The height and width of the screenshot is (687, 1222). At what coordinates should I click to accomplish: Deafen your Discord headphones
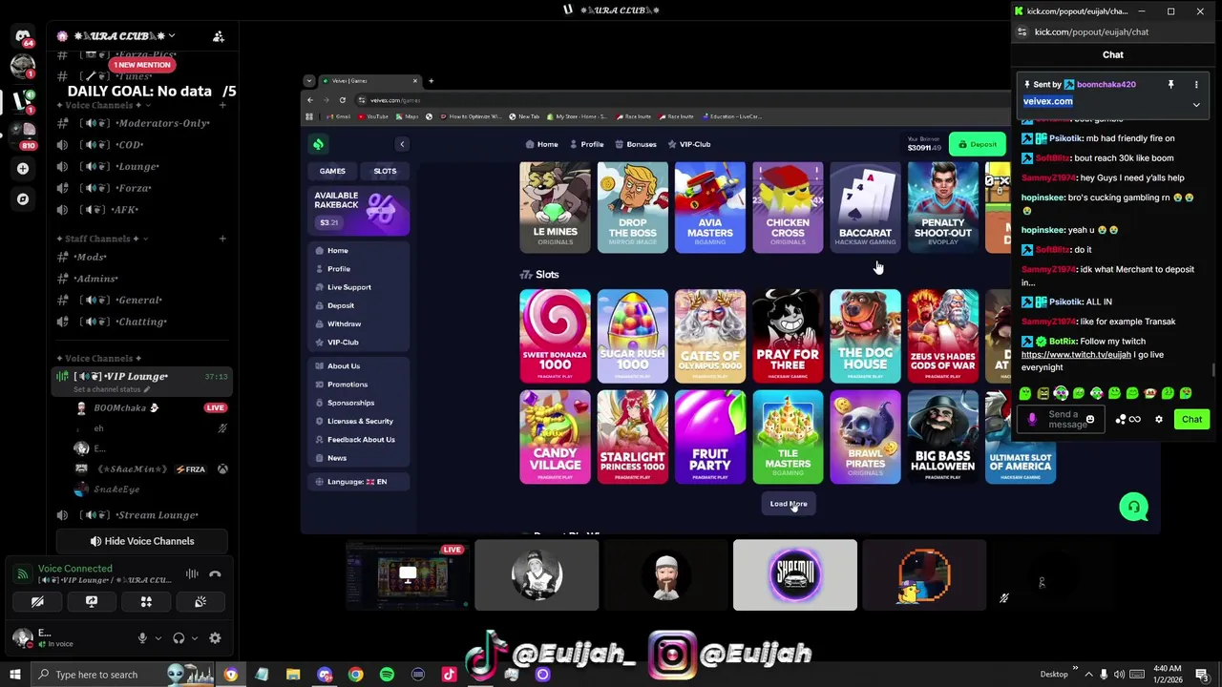[x=179, y=638]
